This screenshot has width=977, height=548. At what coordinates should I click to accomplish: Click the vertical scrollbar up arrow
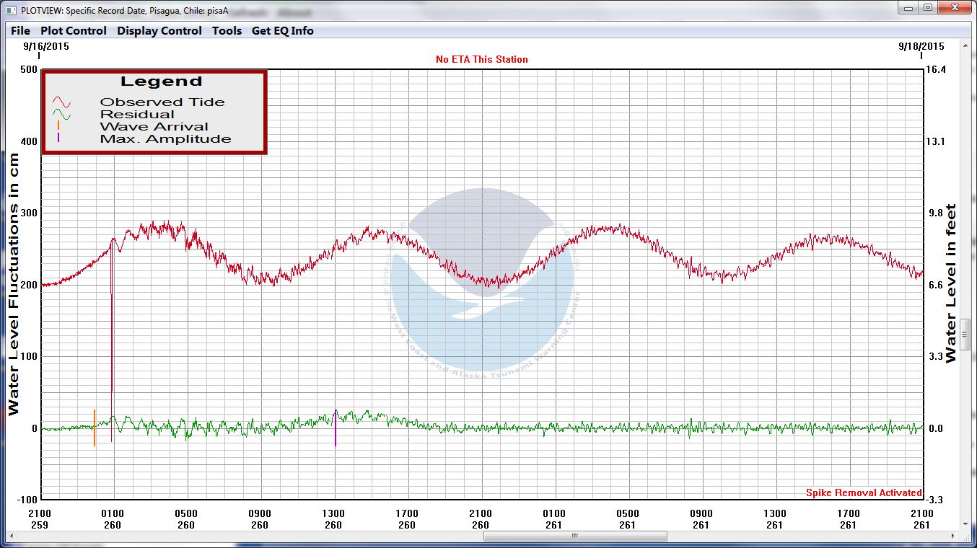tap(965, 45)
